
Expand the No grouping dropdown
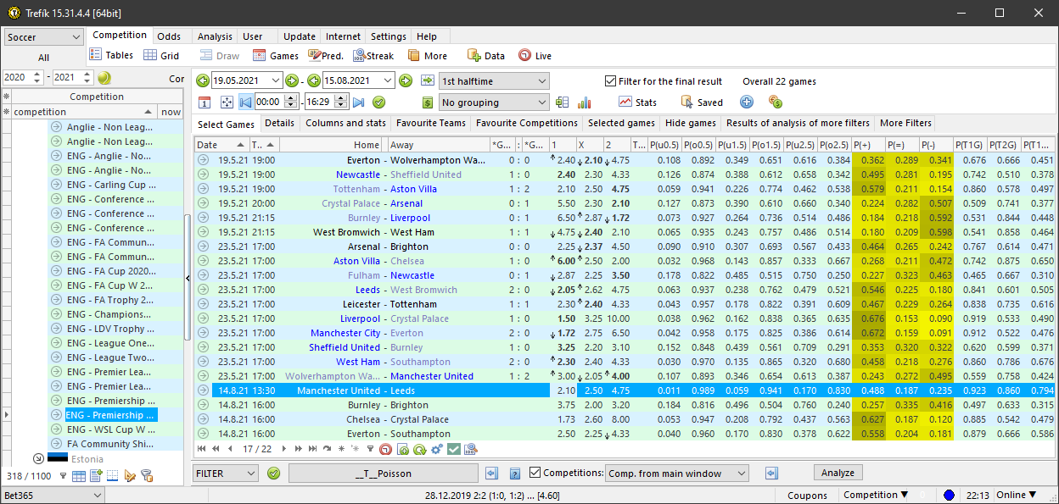pos(494,102)
